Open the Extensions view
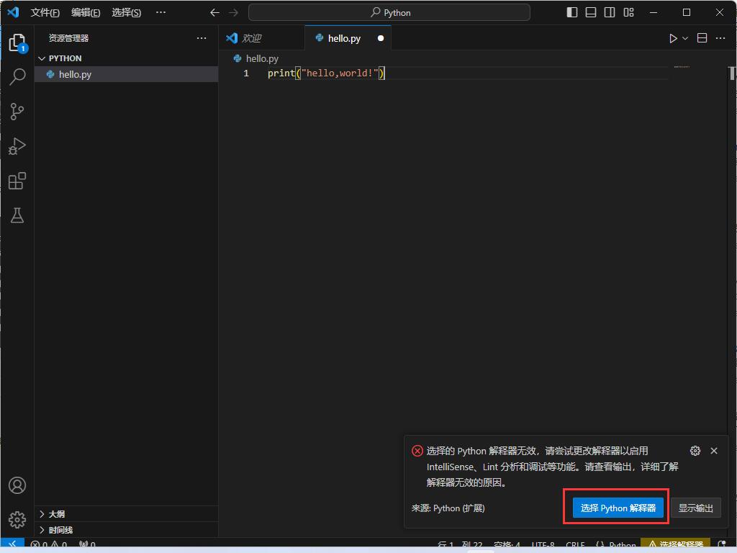This screenshot has width=737, height=553. (x=17, y=181)
